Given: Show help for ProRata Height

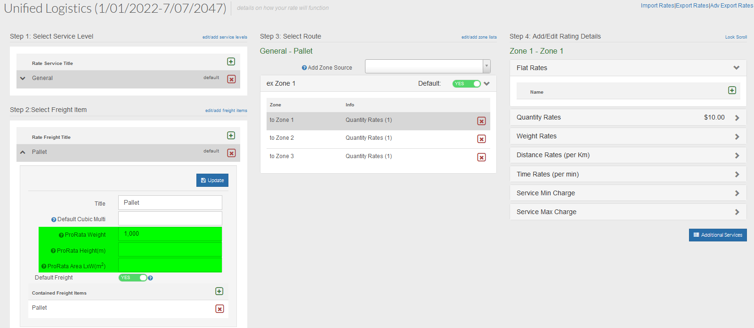Looking at the screenshot, I should 53,251.
